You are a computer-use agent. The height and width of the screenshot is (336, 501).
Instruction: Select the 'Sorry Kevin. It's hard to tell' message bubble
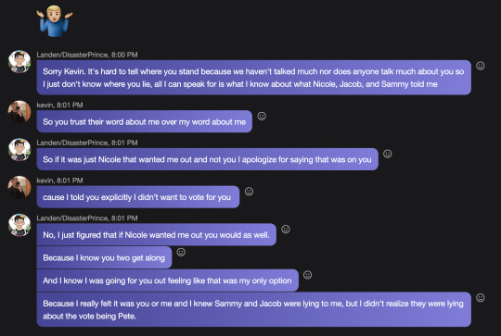pos(253,78)
